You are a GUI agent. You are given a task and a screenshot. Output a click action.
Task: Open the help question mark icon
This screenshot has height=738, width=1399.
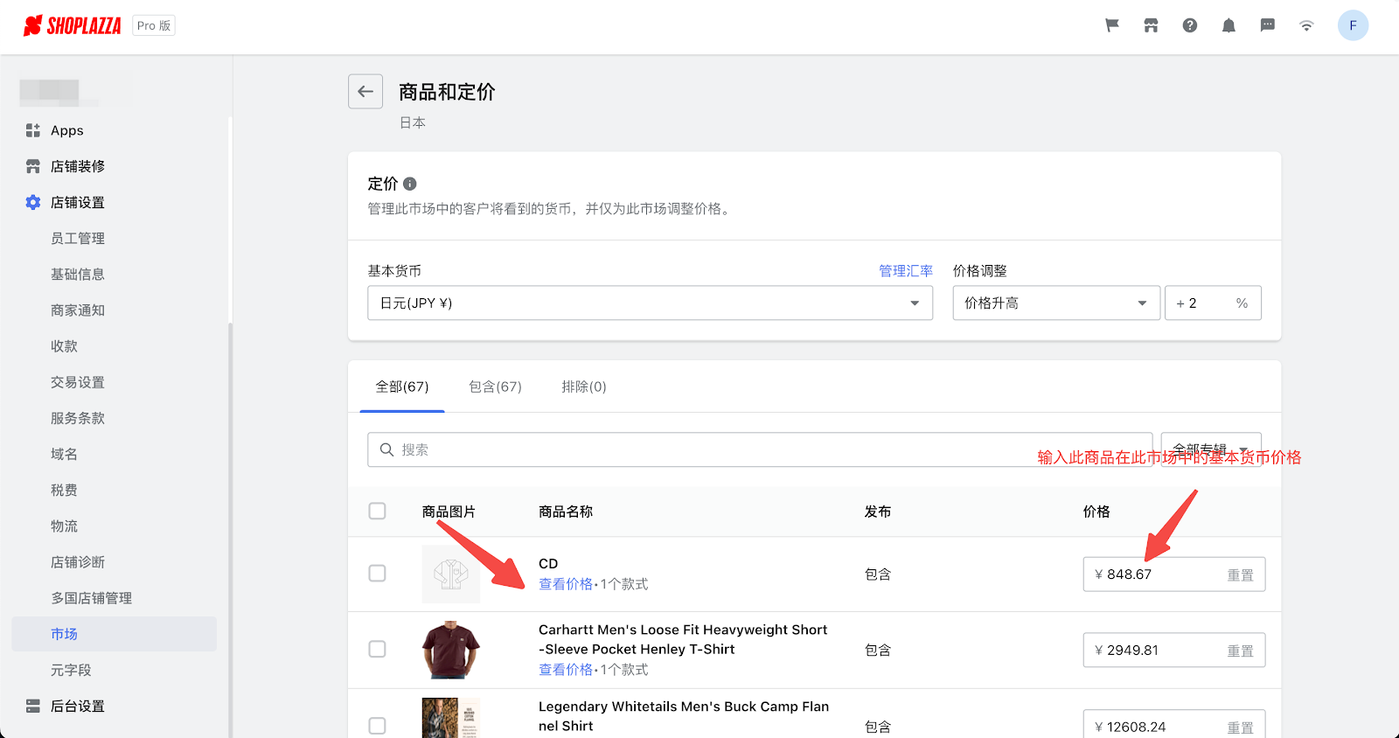click(1190, 25)
